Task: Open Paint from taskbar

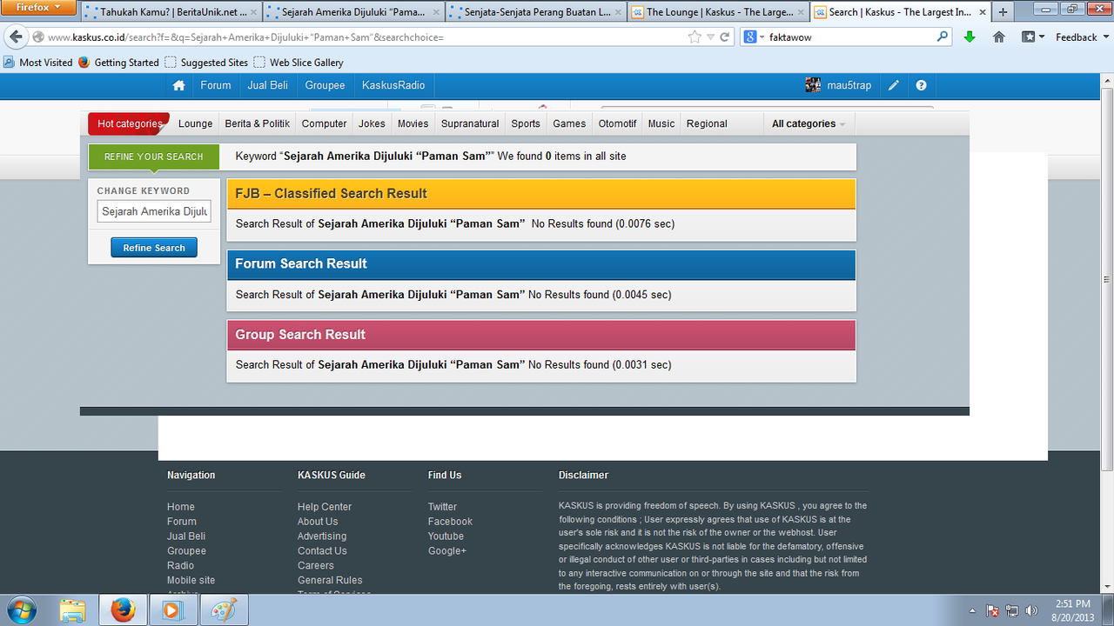Action: pyautogui.click(x=224, y=610)
